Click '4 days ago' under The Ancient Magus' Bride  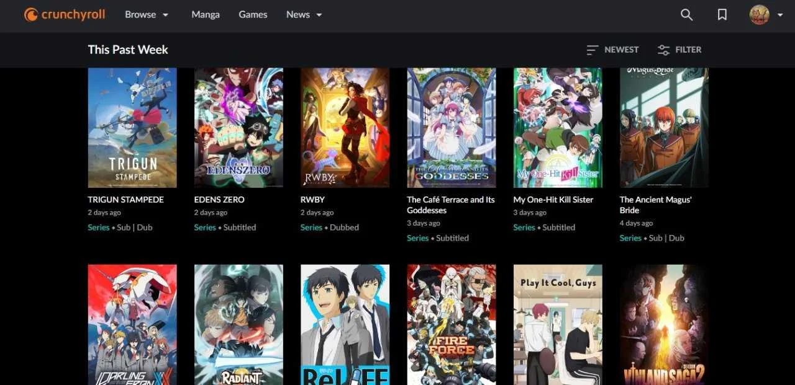pyautogui.click(x=637, y=223)
